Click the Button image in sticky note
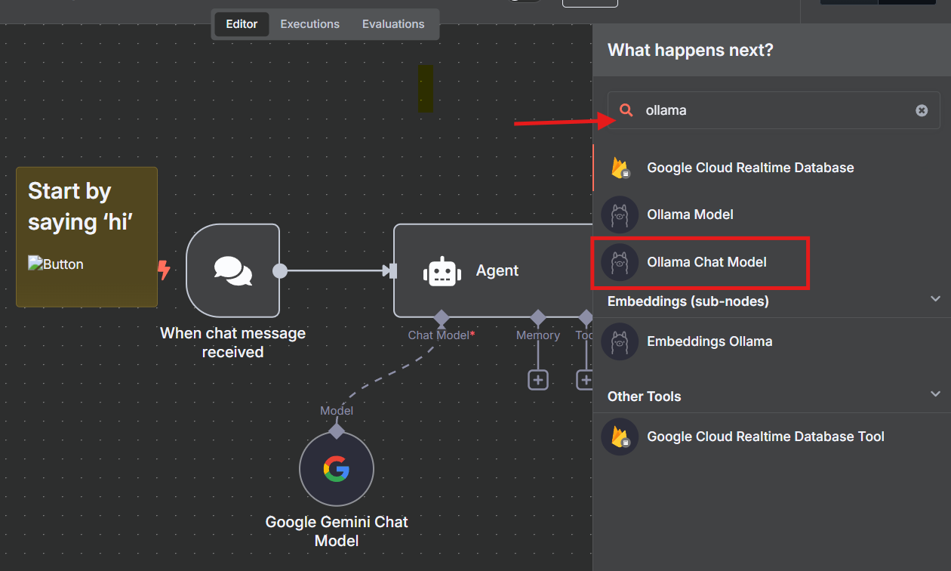 point(56,264)
